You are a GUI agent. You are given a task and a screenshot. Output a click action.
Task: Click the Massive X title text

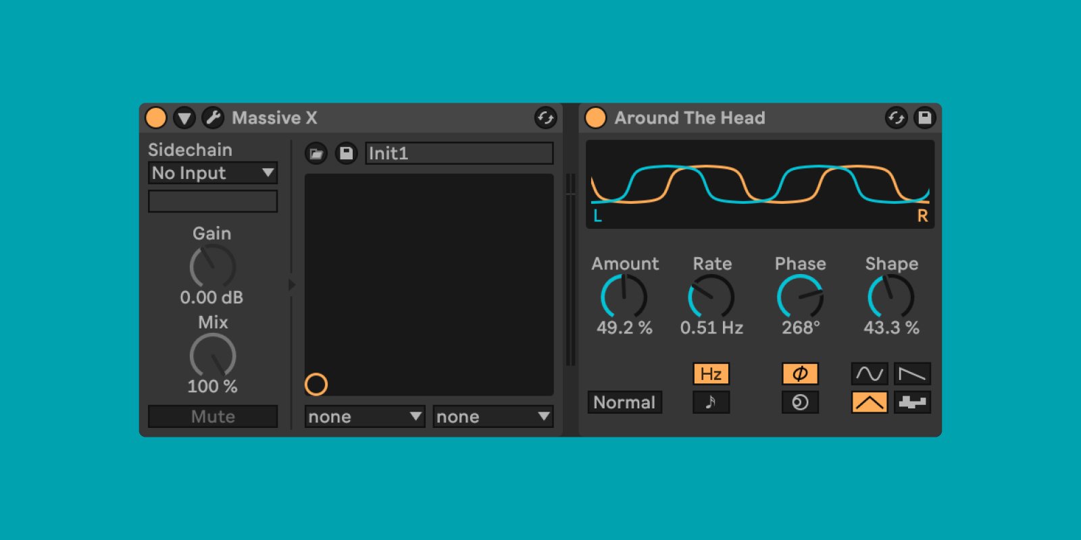click(x=274, y=118)
